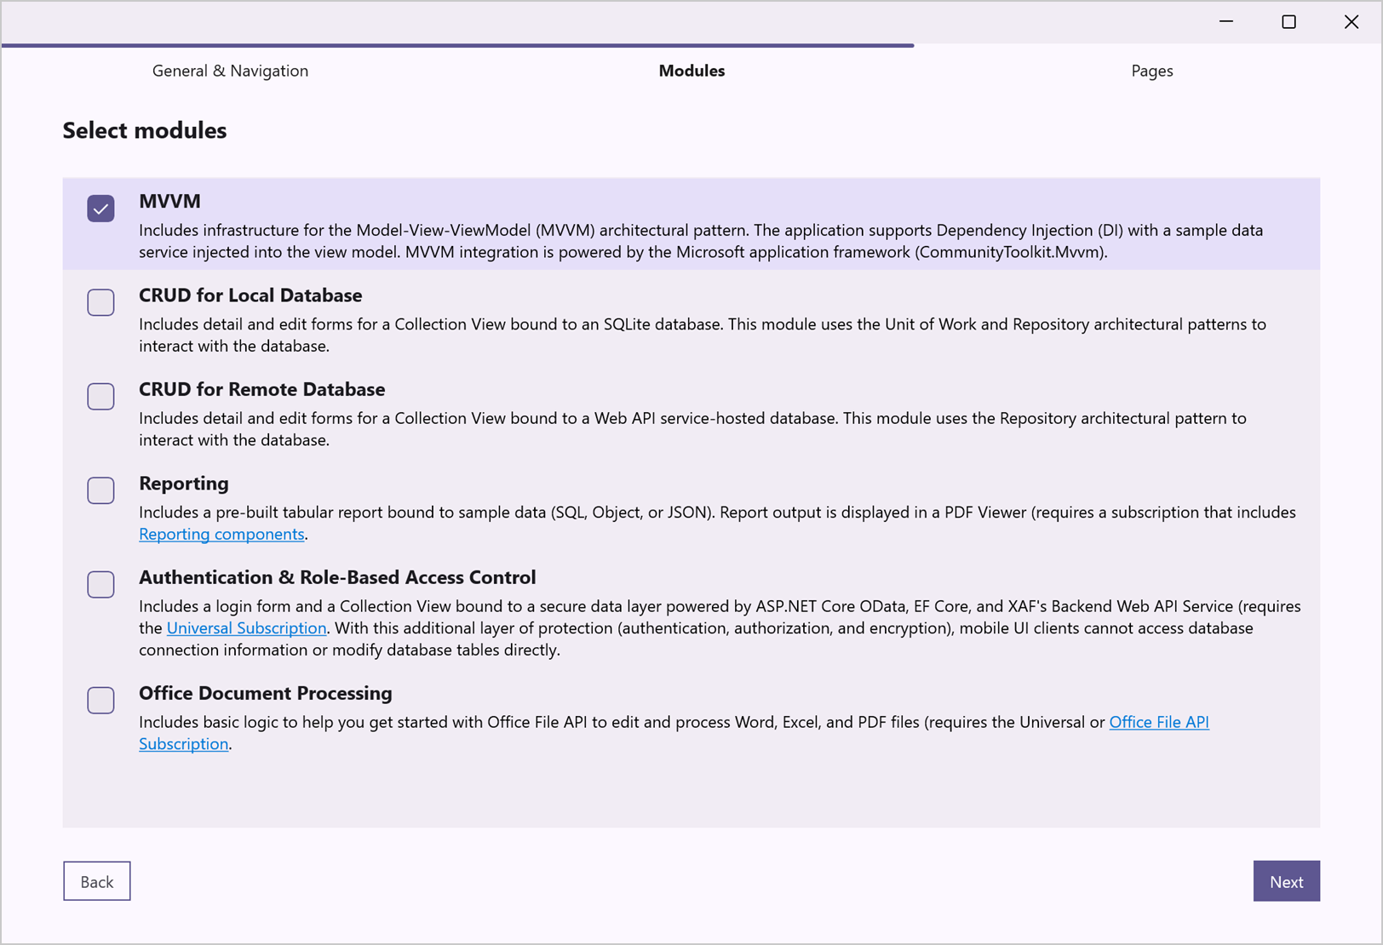
Task: Switch to the General & Navigation step
Action: [230, 71]
